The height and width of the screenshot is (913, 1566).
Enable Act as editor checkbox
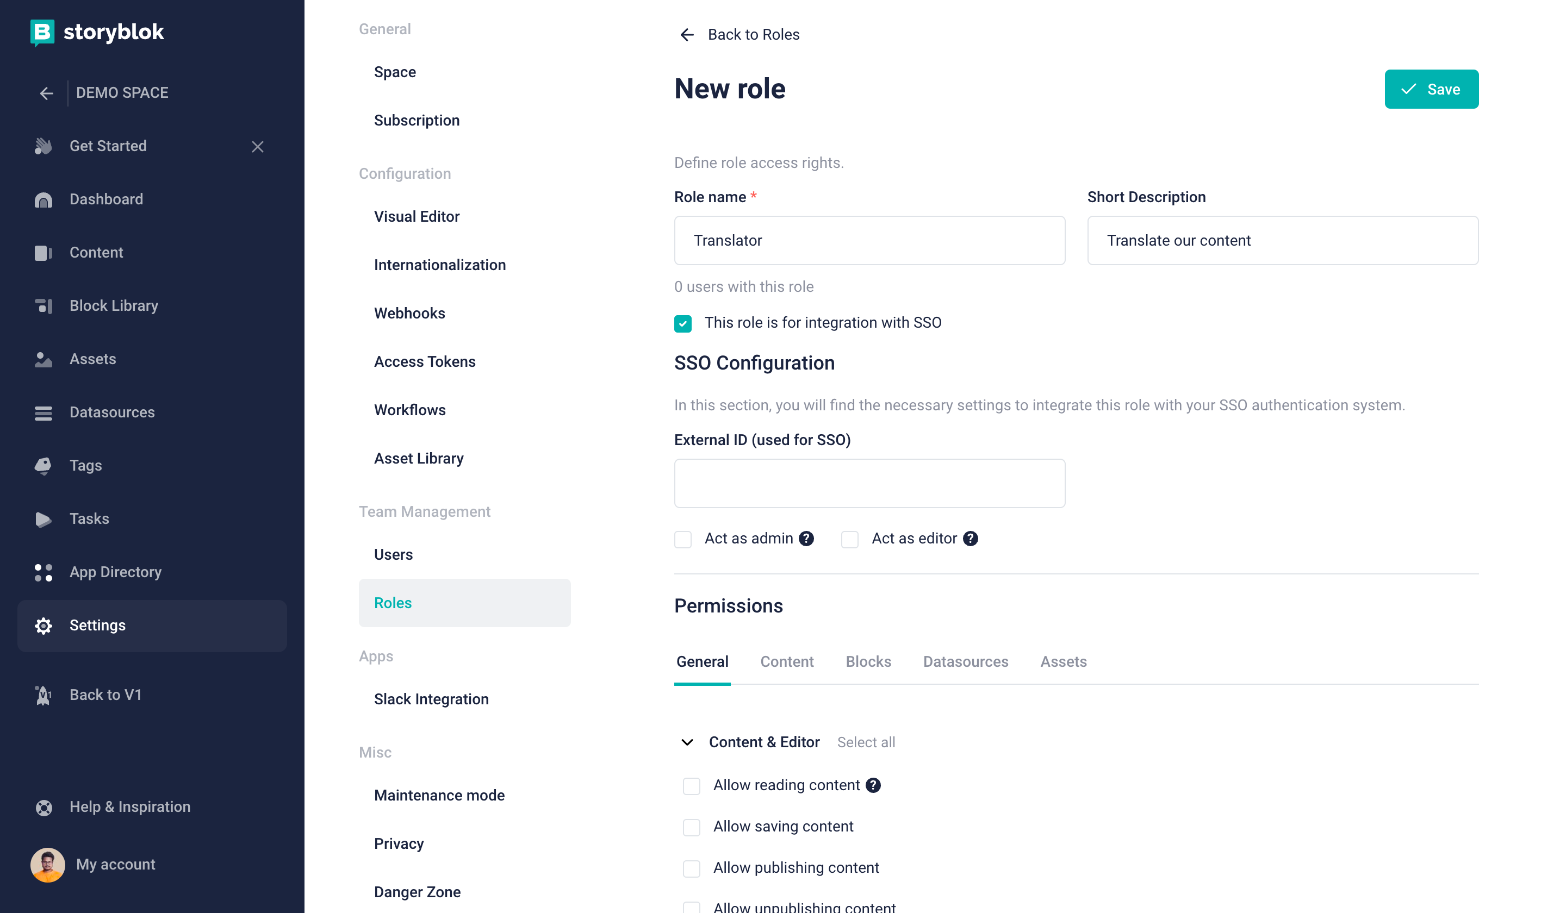[x=849, y=539]
